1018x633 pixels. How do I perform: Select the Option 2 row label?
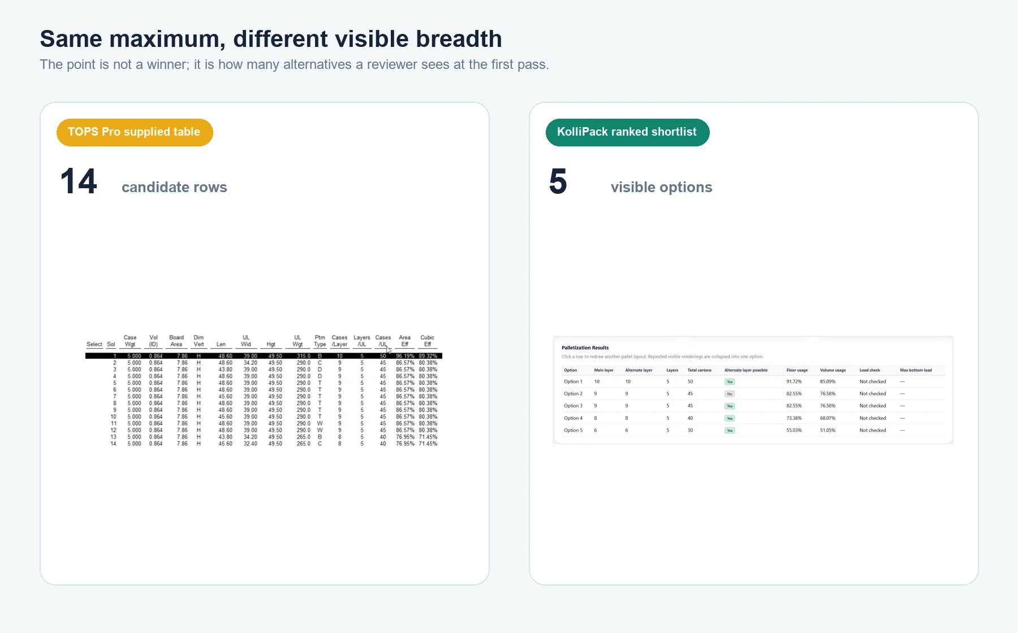pyautogui.click(x=573, y=394)
